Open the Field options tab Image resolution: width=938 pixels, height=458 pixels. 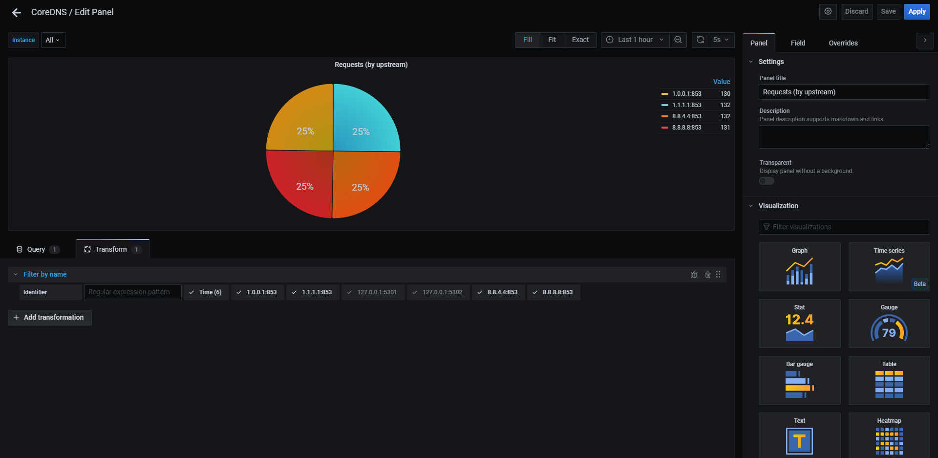tap(798, 43)
